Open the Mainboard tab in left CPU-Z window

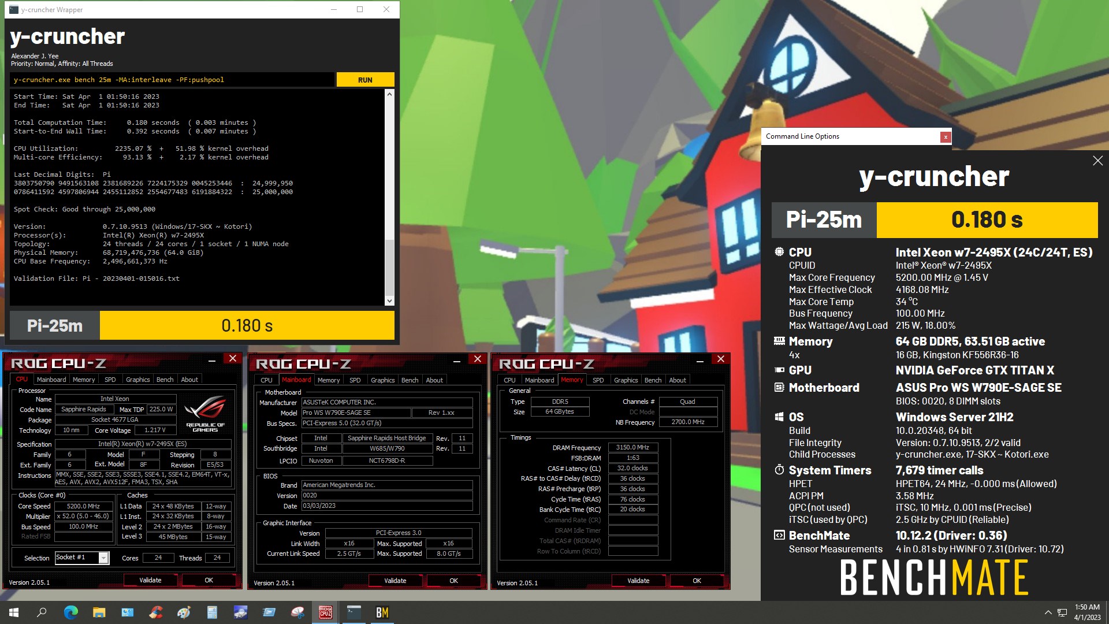tap(51, 380)
